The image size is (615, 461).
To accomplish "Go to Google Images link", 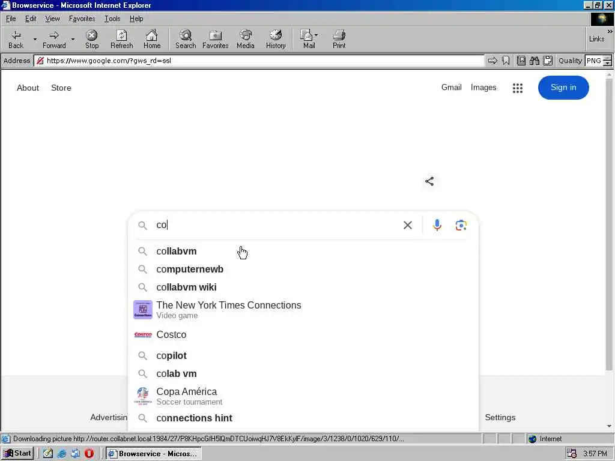I will [x=483, y=88].
